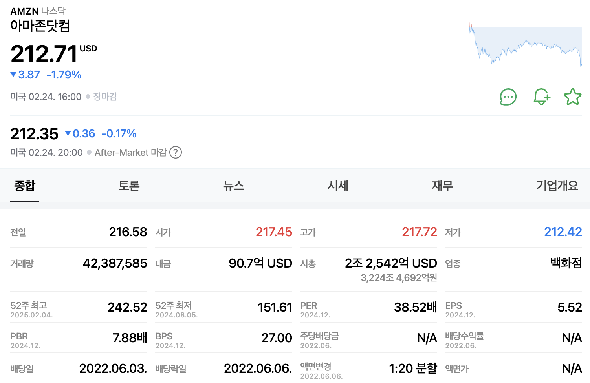This screenshot has height=383, width=590.
Task: Click the 거래량 value 42,387,585
Action: click(115, 263)
